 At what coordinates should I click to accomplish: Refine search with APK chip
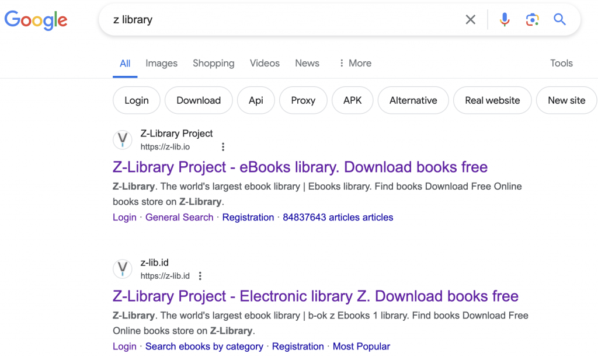[x=352, y=100]
